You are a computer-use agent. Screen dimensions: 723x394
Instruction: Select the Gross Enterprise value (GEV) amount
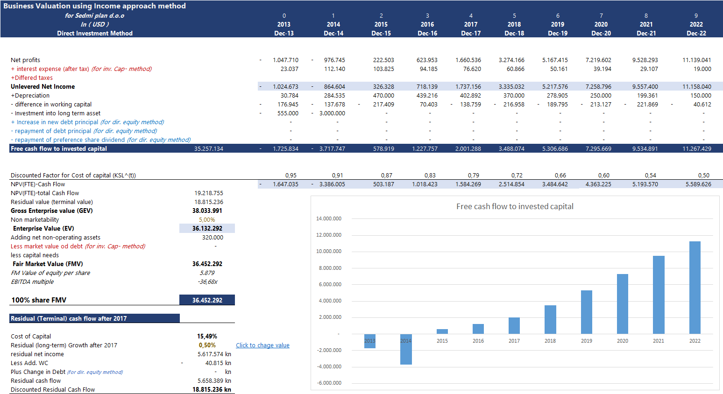pyautogui.click(x=207, y=211)
